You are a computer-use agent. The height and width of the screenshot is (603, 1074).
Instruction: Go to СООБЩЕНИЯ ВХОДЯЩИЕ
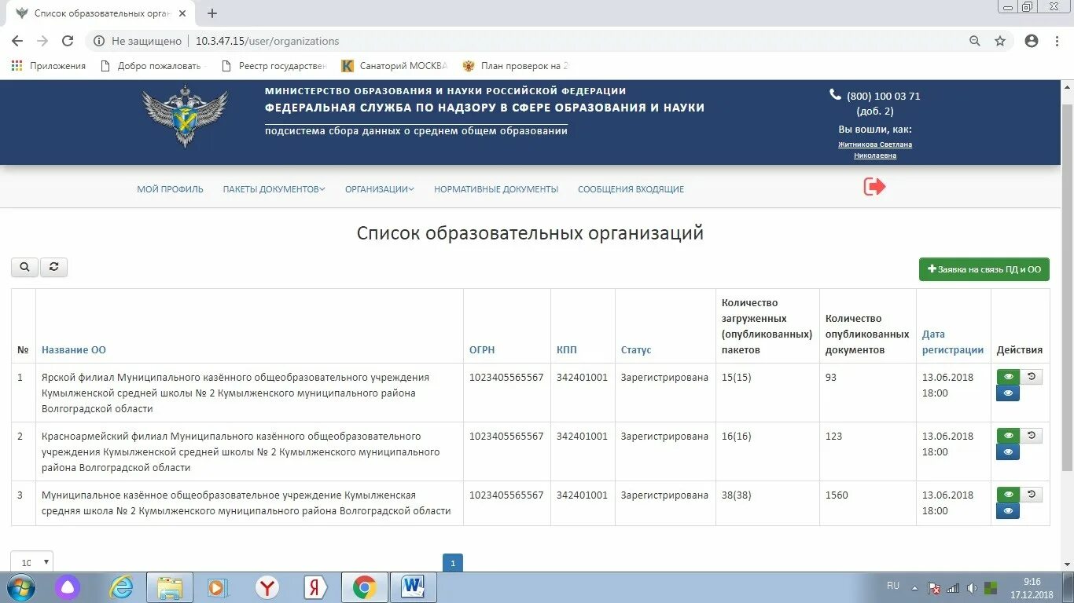pos(631,188)
